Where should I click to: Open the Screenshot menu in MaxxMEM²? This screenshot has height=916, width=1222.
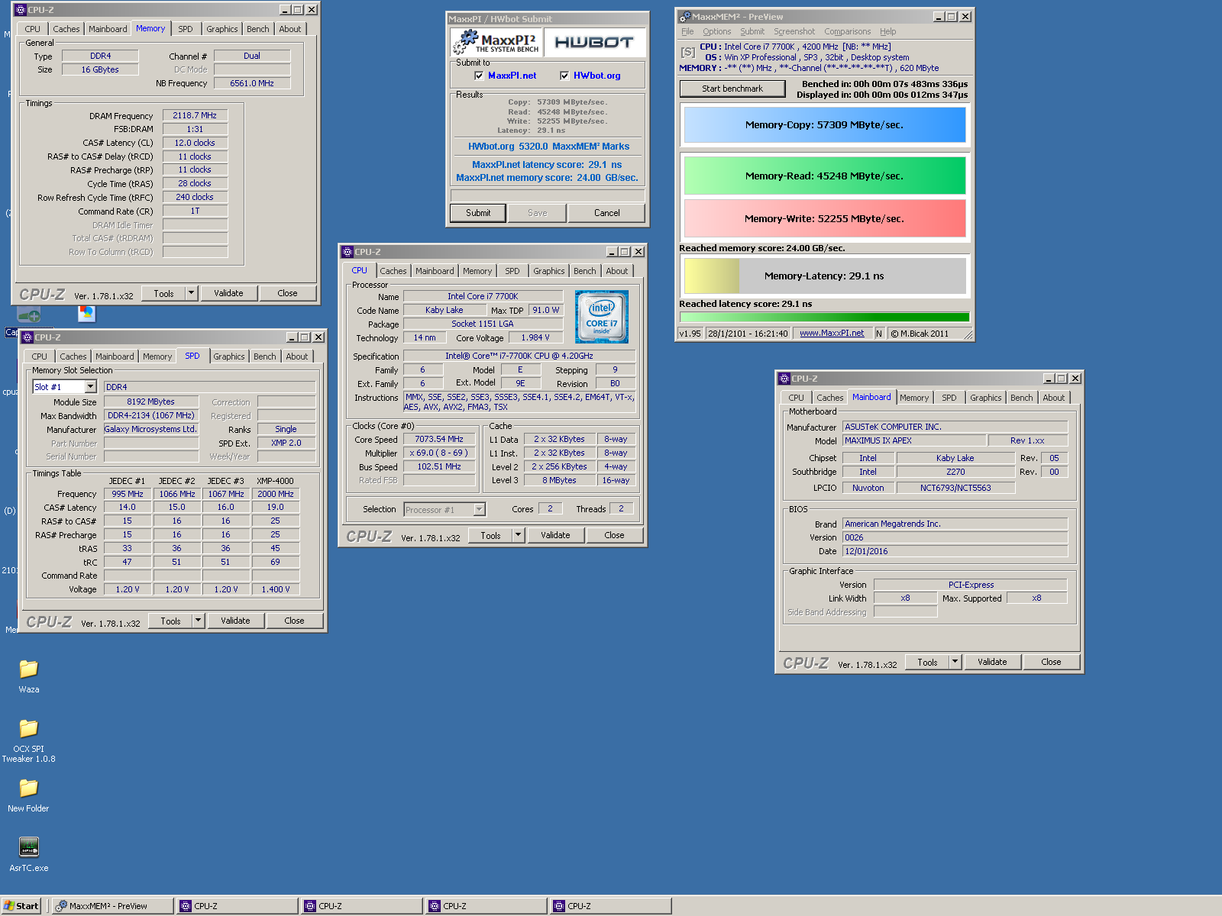point(794,31)
